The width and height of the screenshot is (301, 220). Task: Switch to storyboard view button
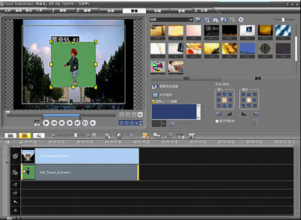(x=10, y=136)
